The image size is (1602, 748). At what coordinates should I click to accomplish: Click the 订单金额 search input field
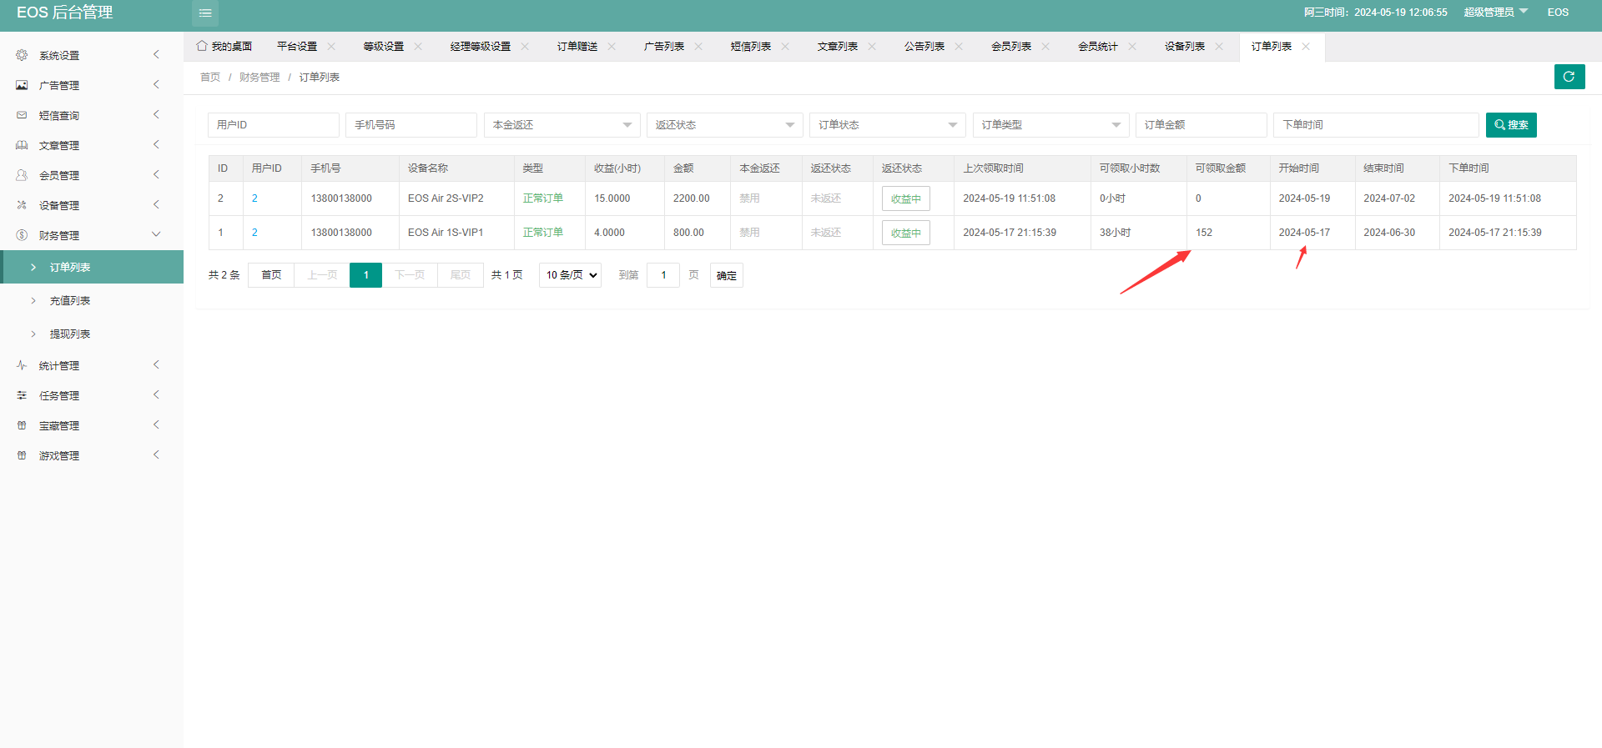(1201, 125)
